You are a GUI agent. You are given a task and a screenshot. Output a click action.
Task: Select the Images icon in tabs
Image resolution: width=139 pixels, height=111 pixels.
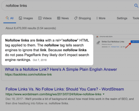(x=20, y=18)
